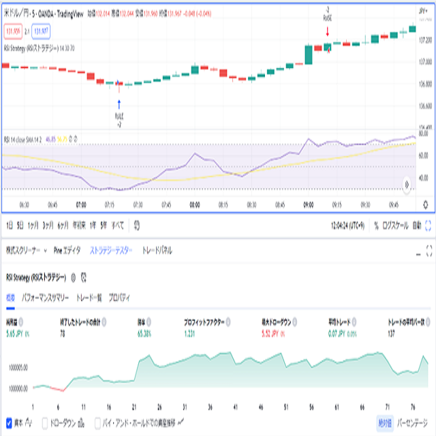Click the ドローダウン bar chart icon
Image resolution: width=436 pixels, height=436 pixels.
(x=81, y=423)
